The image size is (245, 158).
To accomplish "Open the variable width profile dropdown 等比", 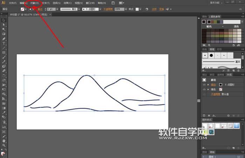I will [x=79, y=9].
